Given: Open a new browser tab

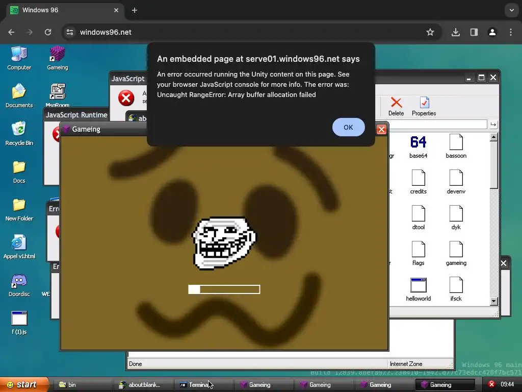Looking at the screenshot, I should 135,10.
